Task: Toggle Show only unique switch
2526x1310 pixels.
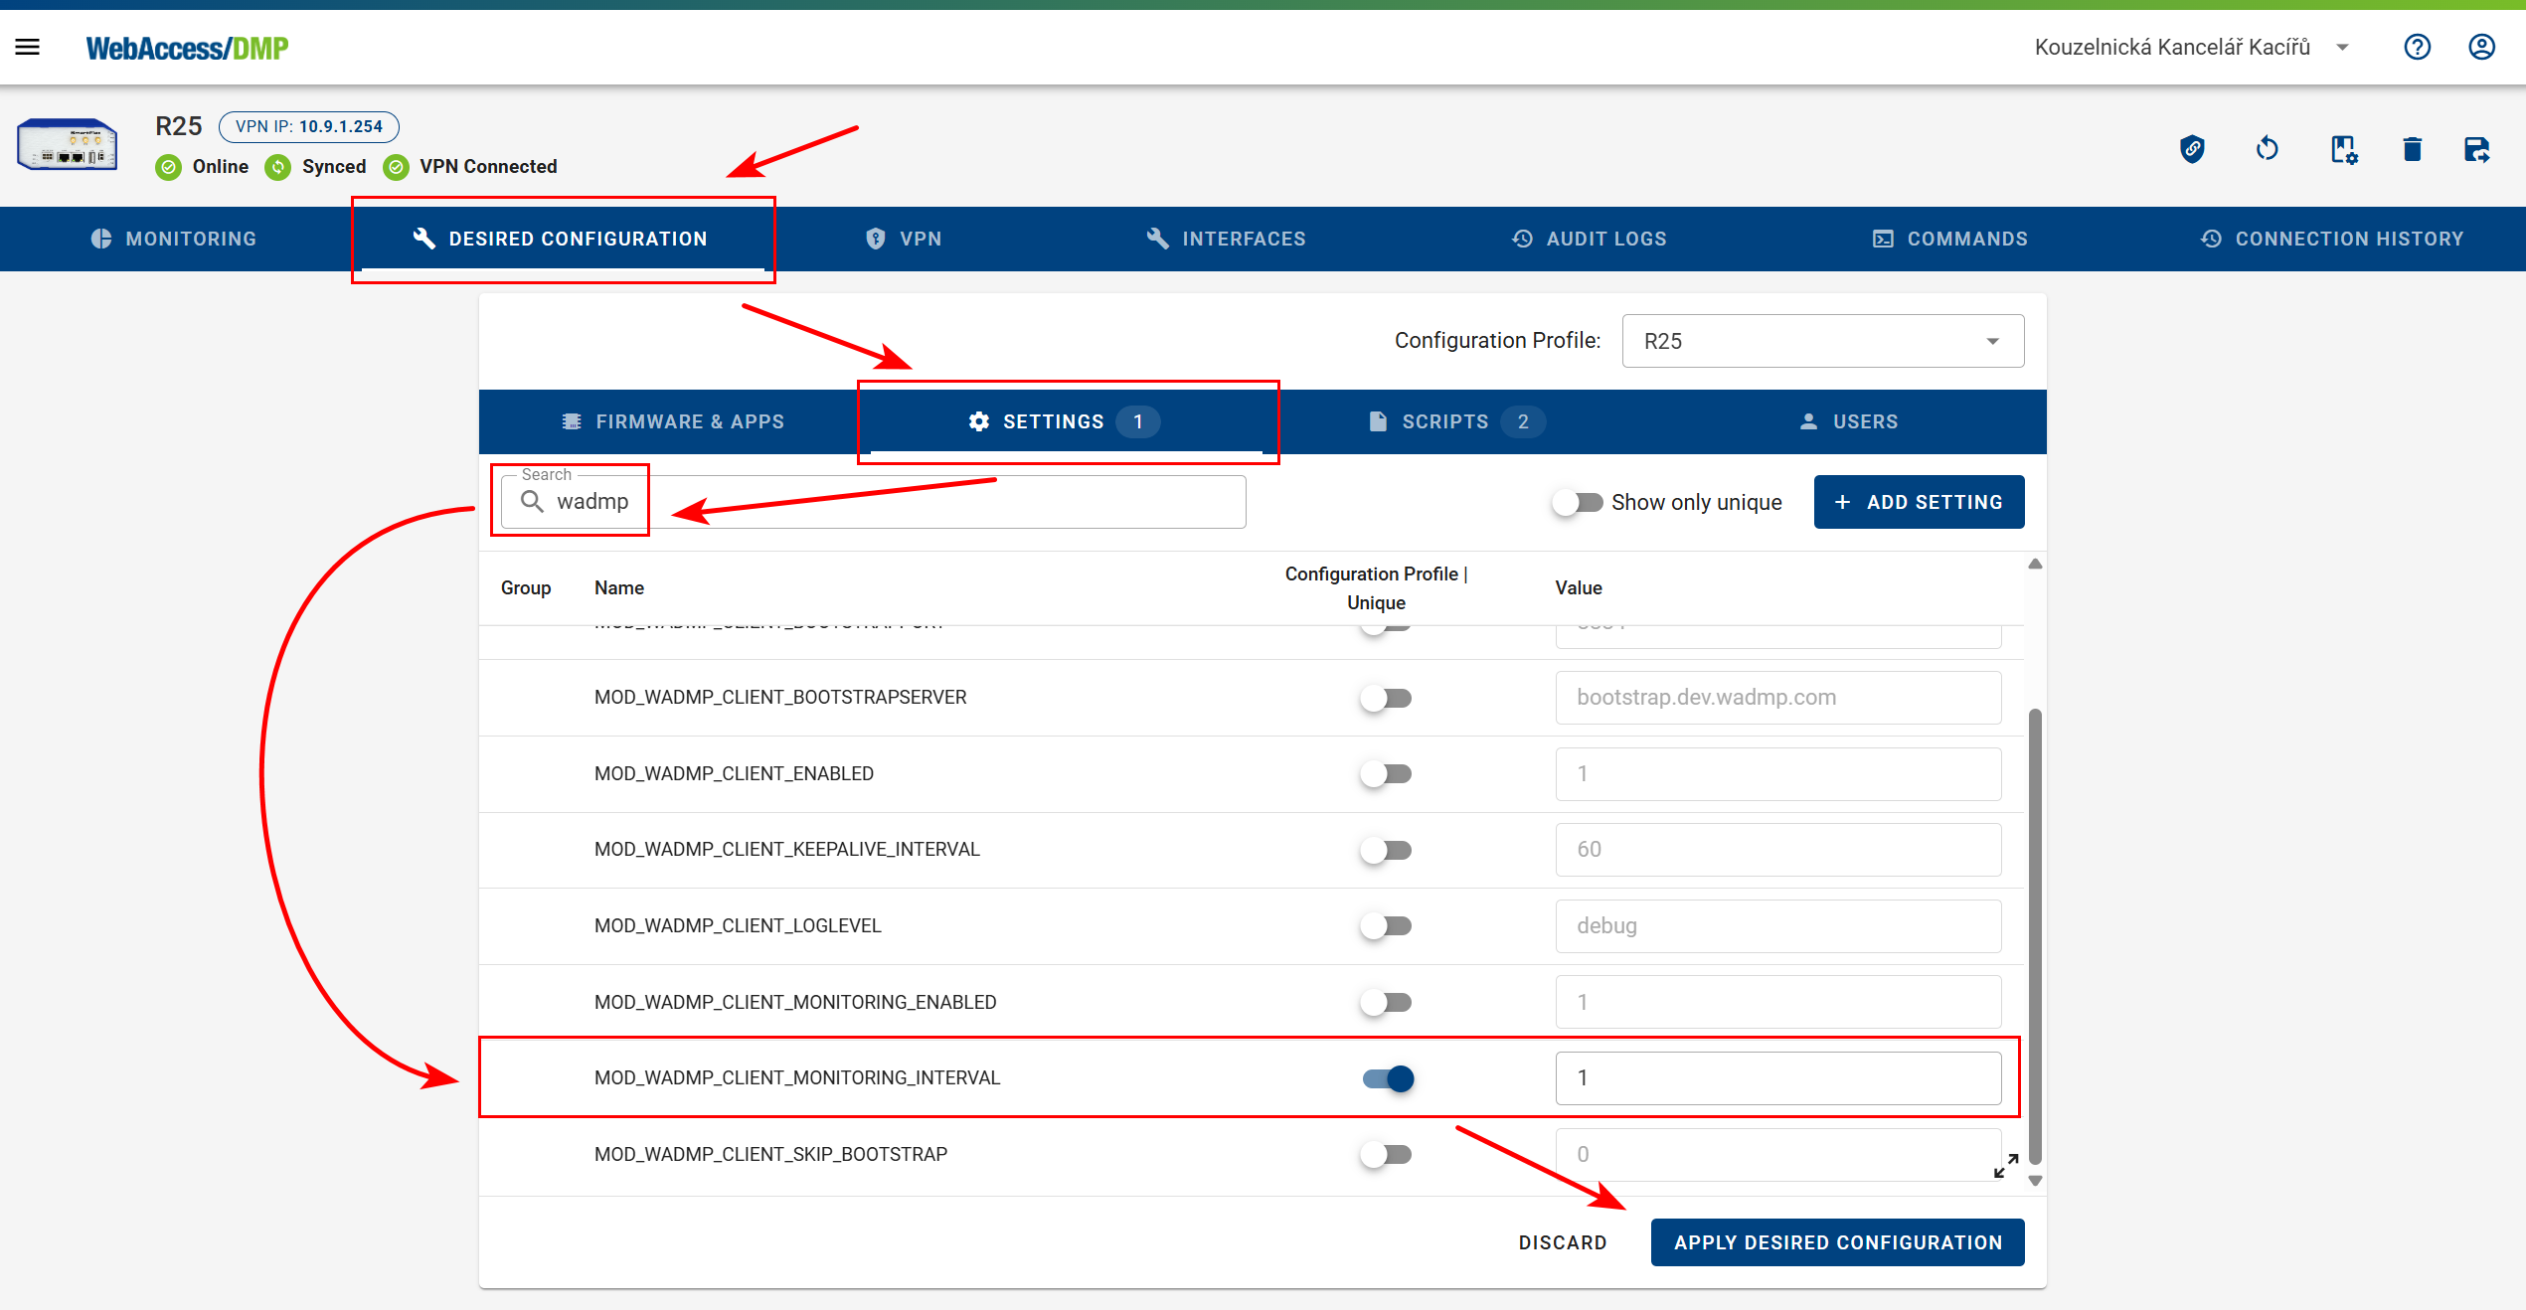Action: tap(1578, 503)
